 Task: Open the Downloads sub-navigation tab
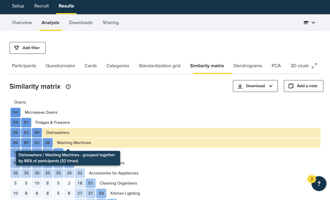(x=81, y=23)
